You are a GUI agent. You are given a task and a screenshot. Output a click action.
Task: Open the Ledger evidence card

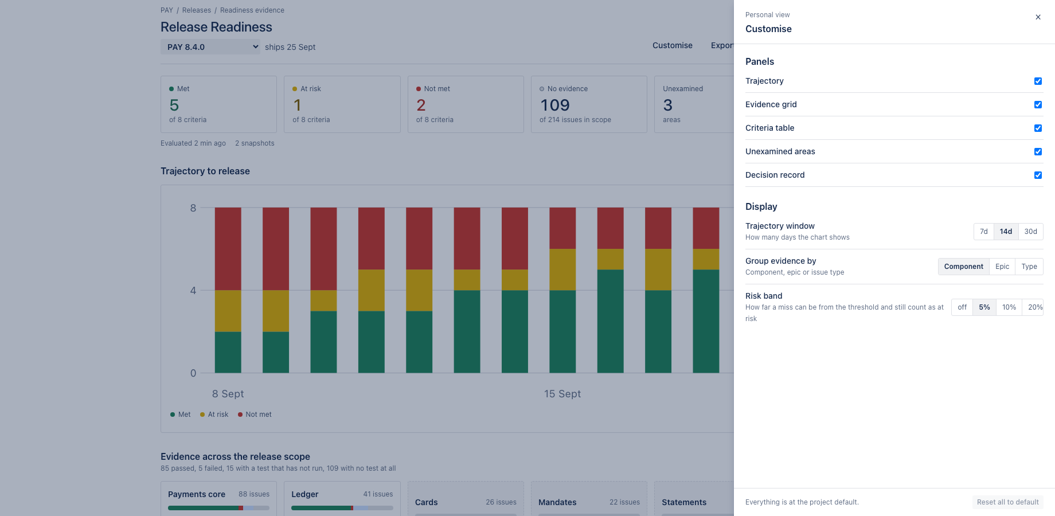(x=342, y=499)
